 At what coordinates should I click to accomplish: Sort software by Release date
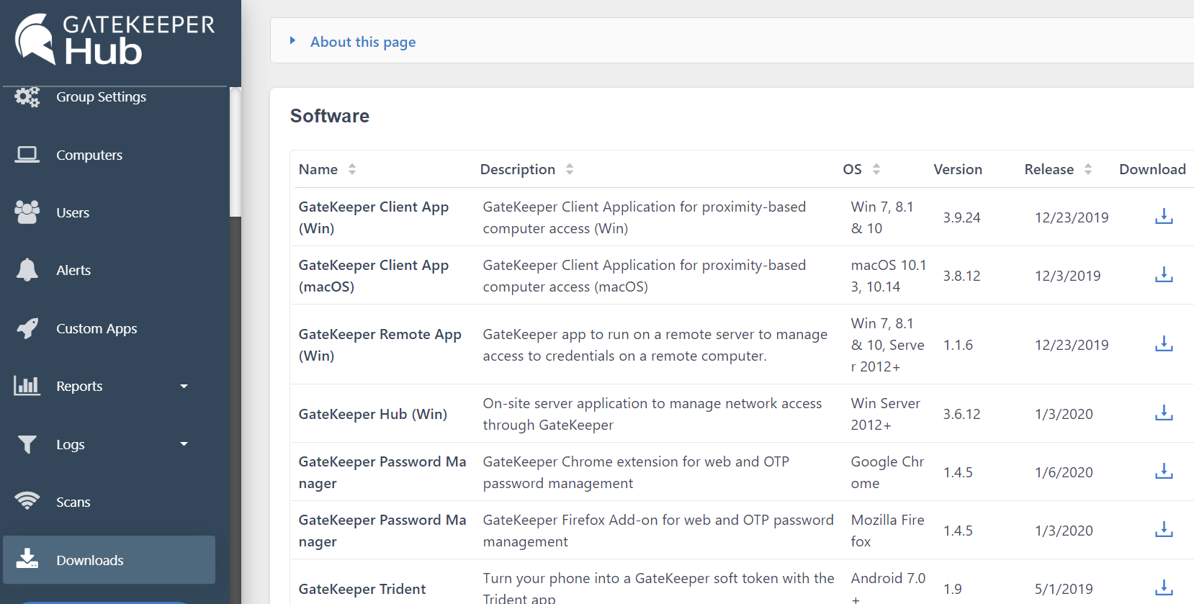[x=1088, y=169]
